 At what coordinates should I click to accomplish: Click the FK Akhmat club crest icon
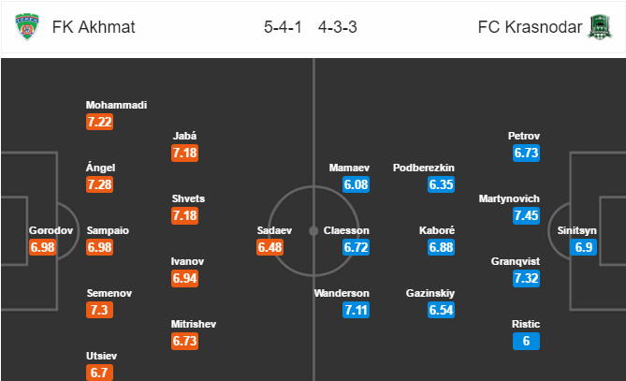pyautogui.click(x=28, y=27)
